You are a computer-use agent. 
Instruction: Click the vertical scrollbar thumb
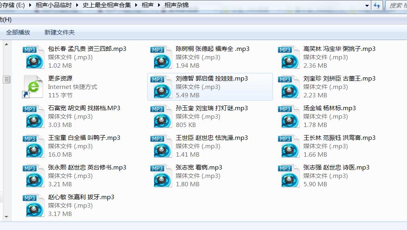(x=7, y=79)
